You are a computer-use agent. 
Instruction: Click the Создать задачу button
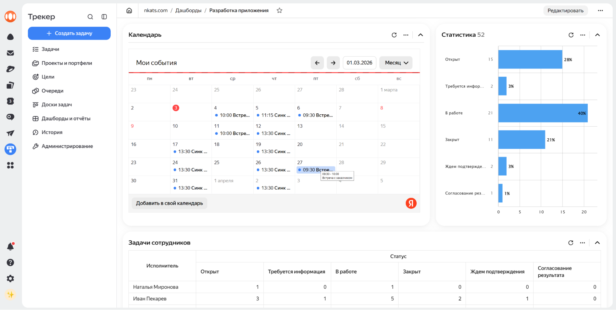[69, 33]
